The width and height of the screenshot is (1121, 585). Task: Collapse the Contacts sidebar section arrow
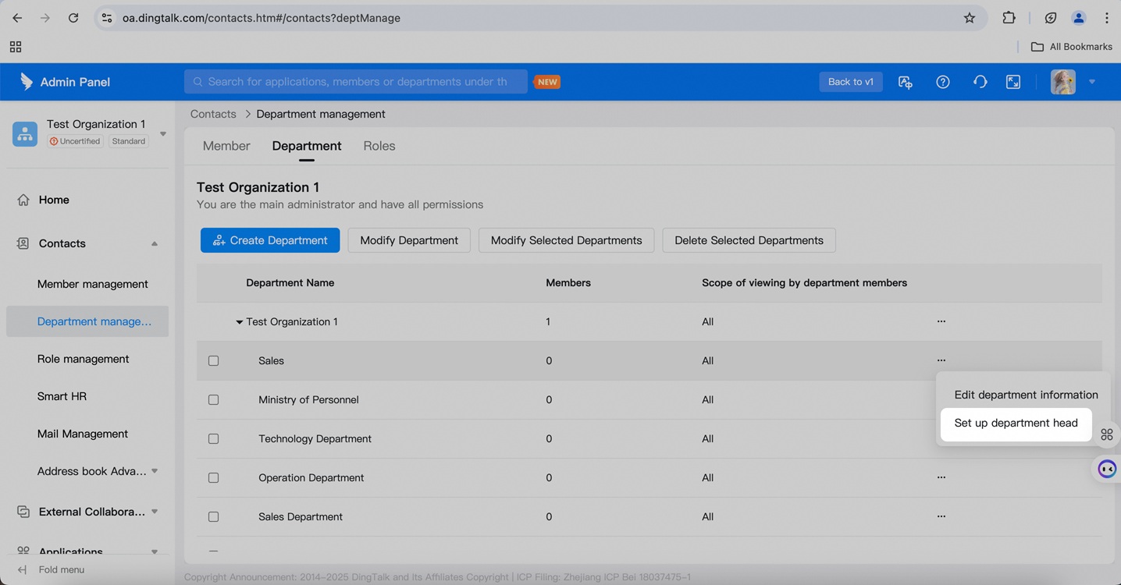[155, 243]
